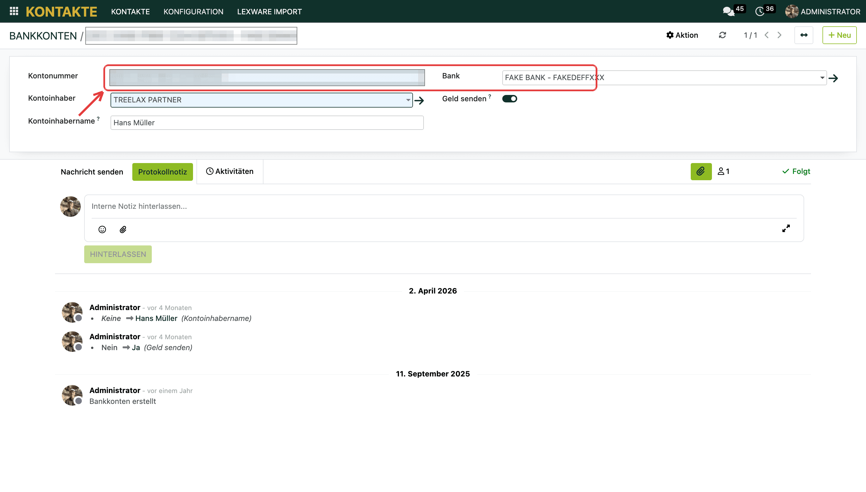The height and width of the screenshot is (492, 866).
Task: Go to previous record arrow
Action: click(x=767, y=35)
